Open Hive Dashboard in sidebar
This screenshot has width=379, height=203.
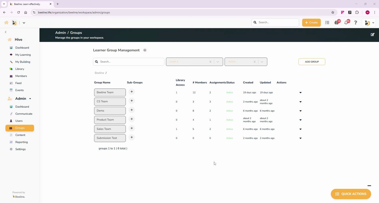pyautogui.click(x=22, y=48)
